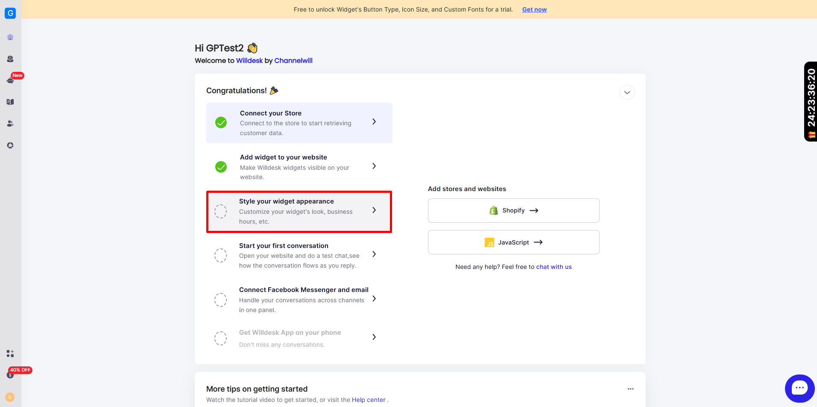Open the Chatbot section marked New
This screenshot has width=817, height=407.
tap(10, 80)
